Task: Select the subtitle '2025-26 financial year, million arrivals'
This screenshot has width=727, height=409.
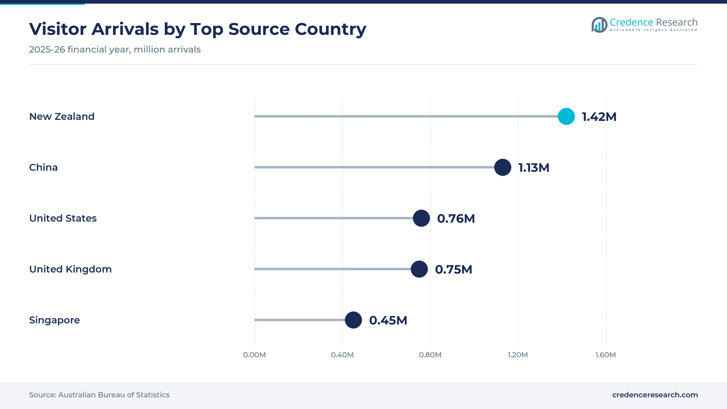Action: [x=115, y=49]
